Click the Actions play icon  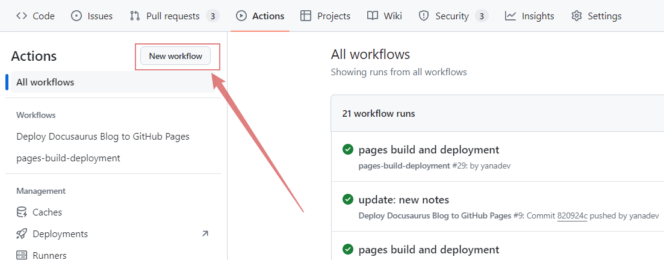coord(241,16)
